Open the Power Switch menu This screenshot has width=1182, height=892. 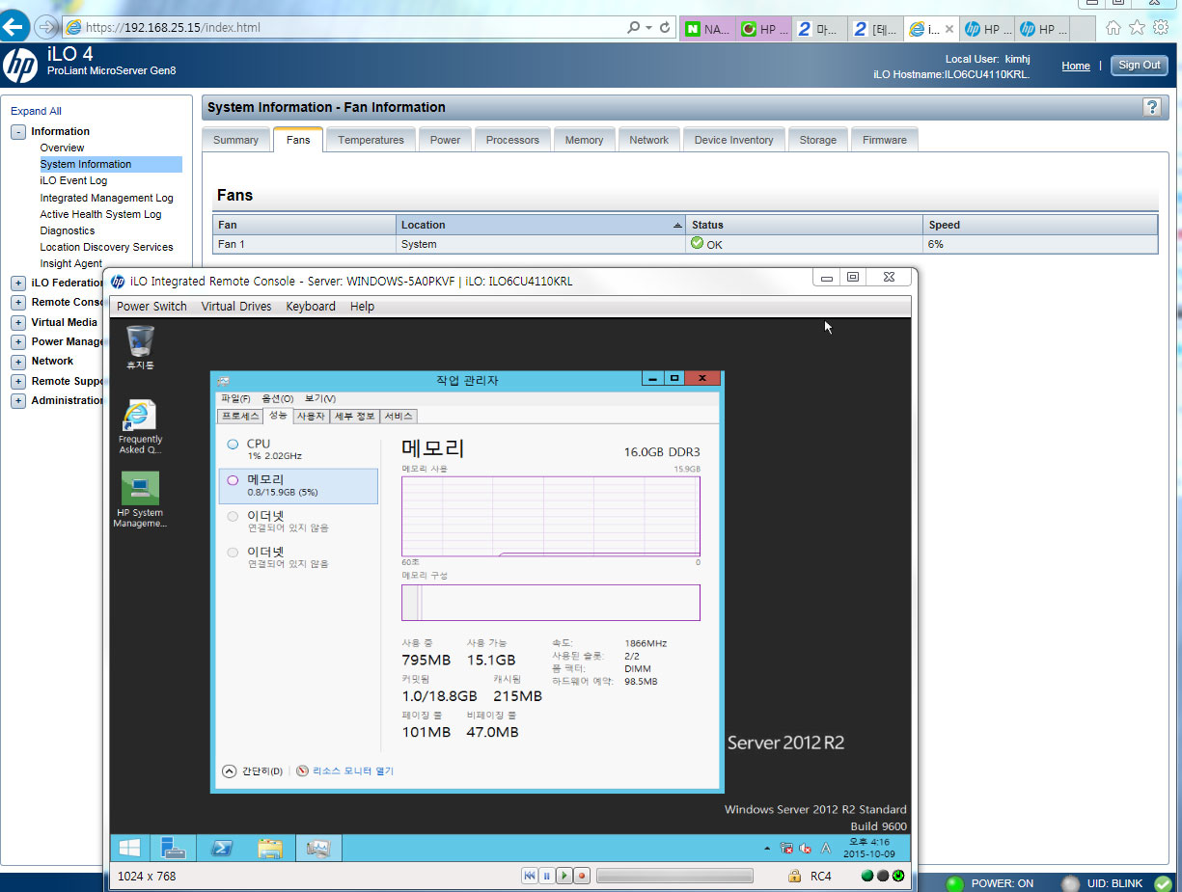tap(151, 307)
